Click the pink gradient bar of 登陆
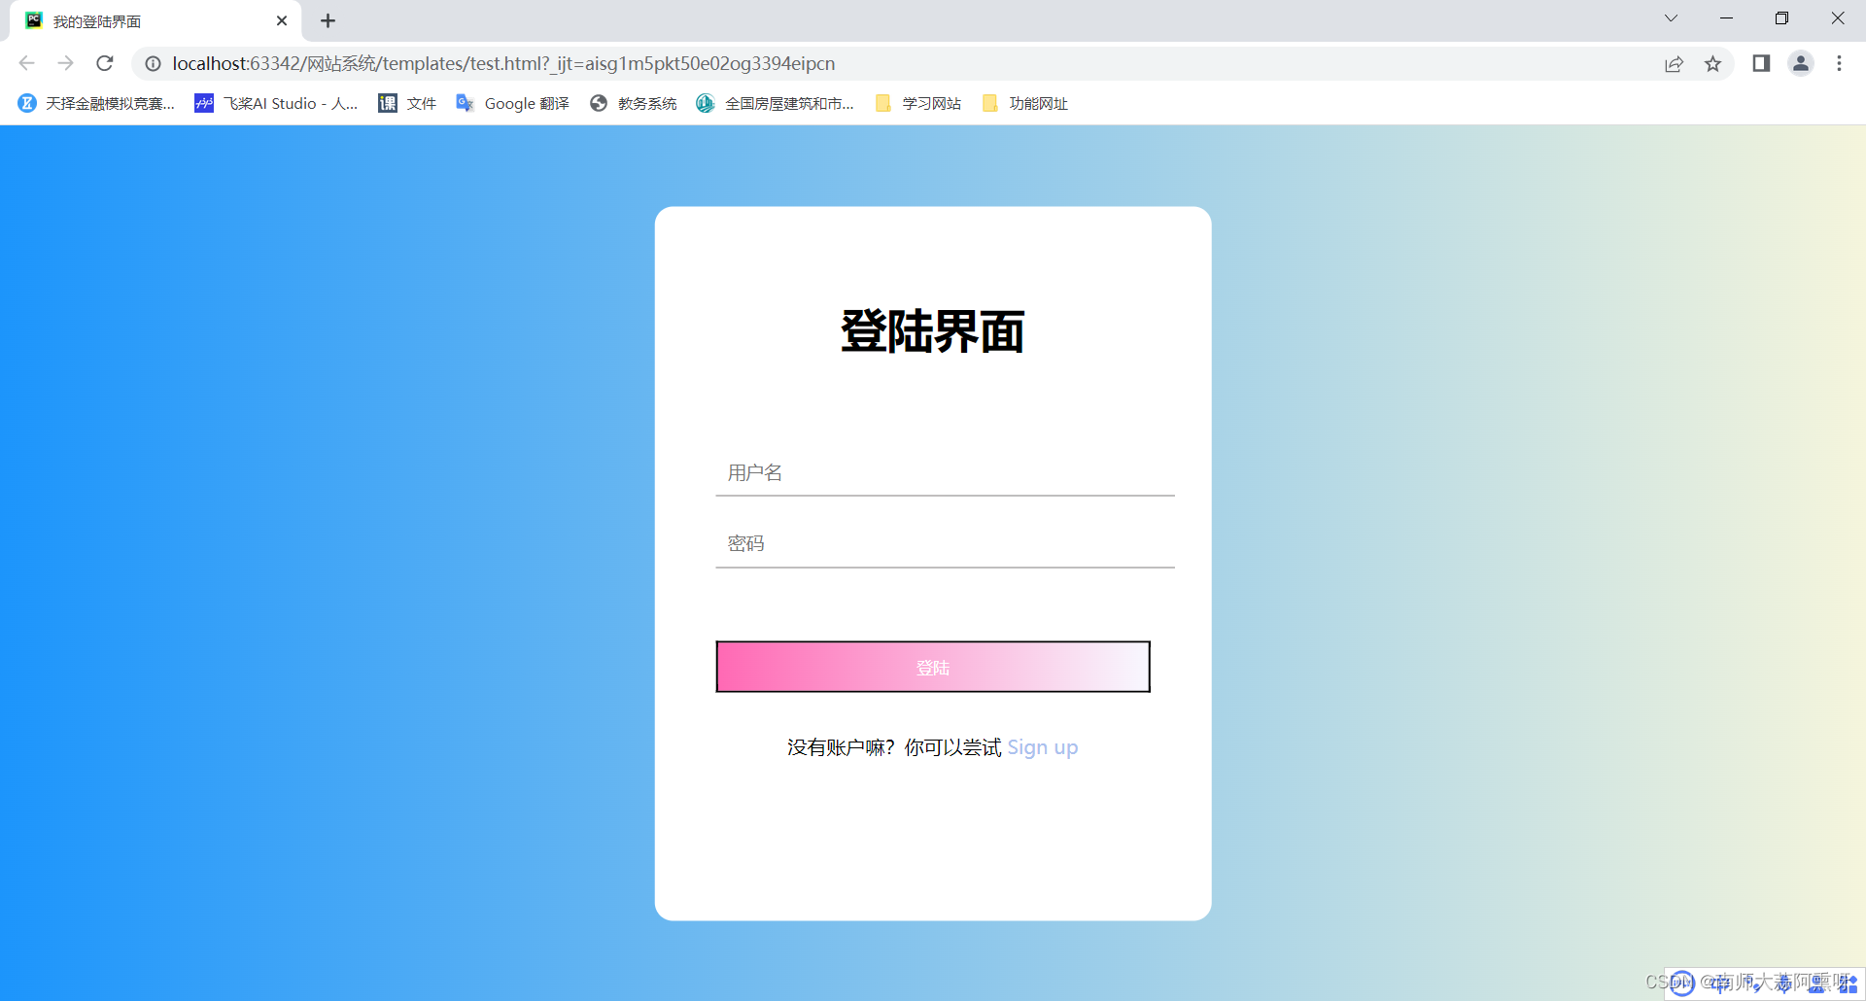 point(932,667)
